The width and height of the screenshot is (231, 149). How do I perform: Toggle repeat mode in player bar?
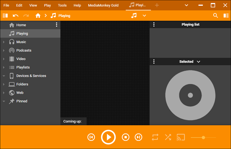pyautogui.click(x=155, y=137)
